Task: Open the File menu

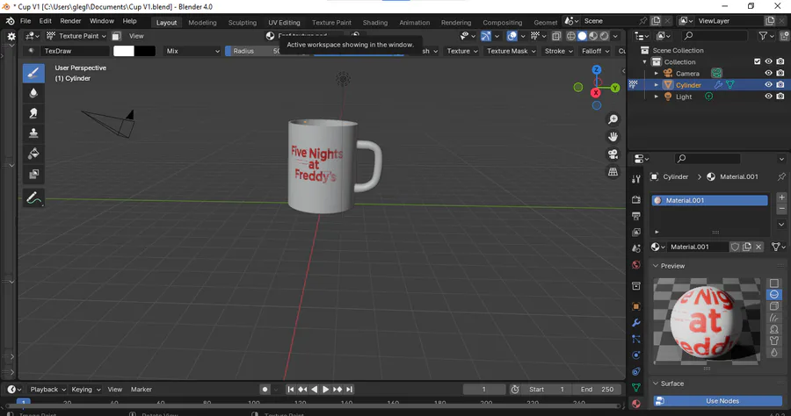Action: click(25, 21)
